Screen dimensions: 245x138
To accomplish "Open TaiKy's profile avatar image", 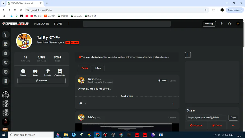I will click(x=24, y=41).
